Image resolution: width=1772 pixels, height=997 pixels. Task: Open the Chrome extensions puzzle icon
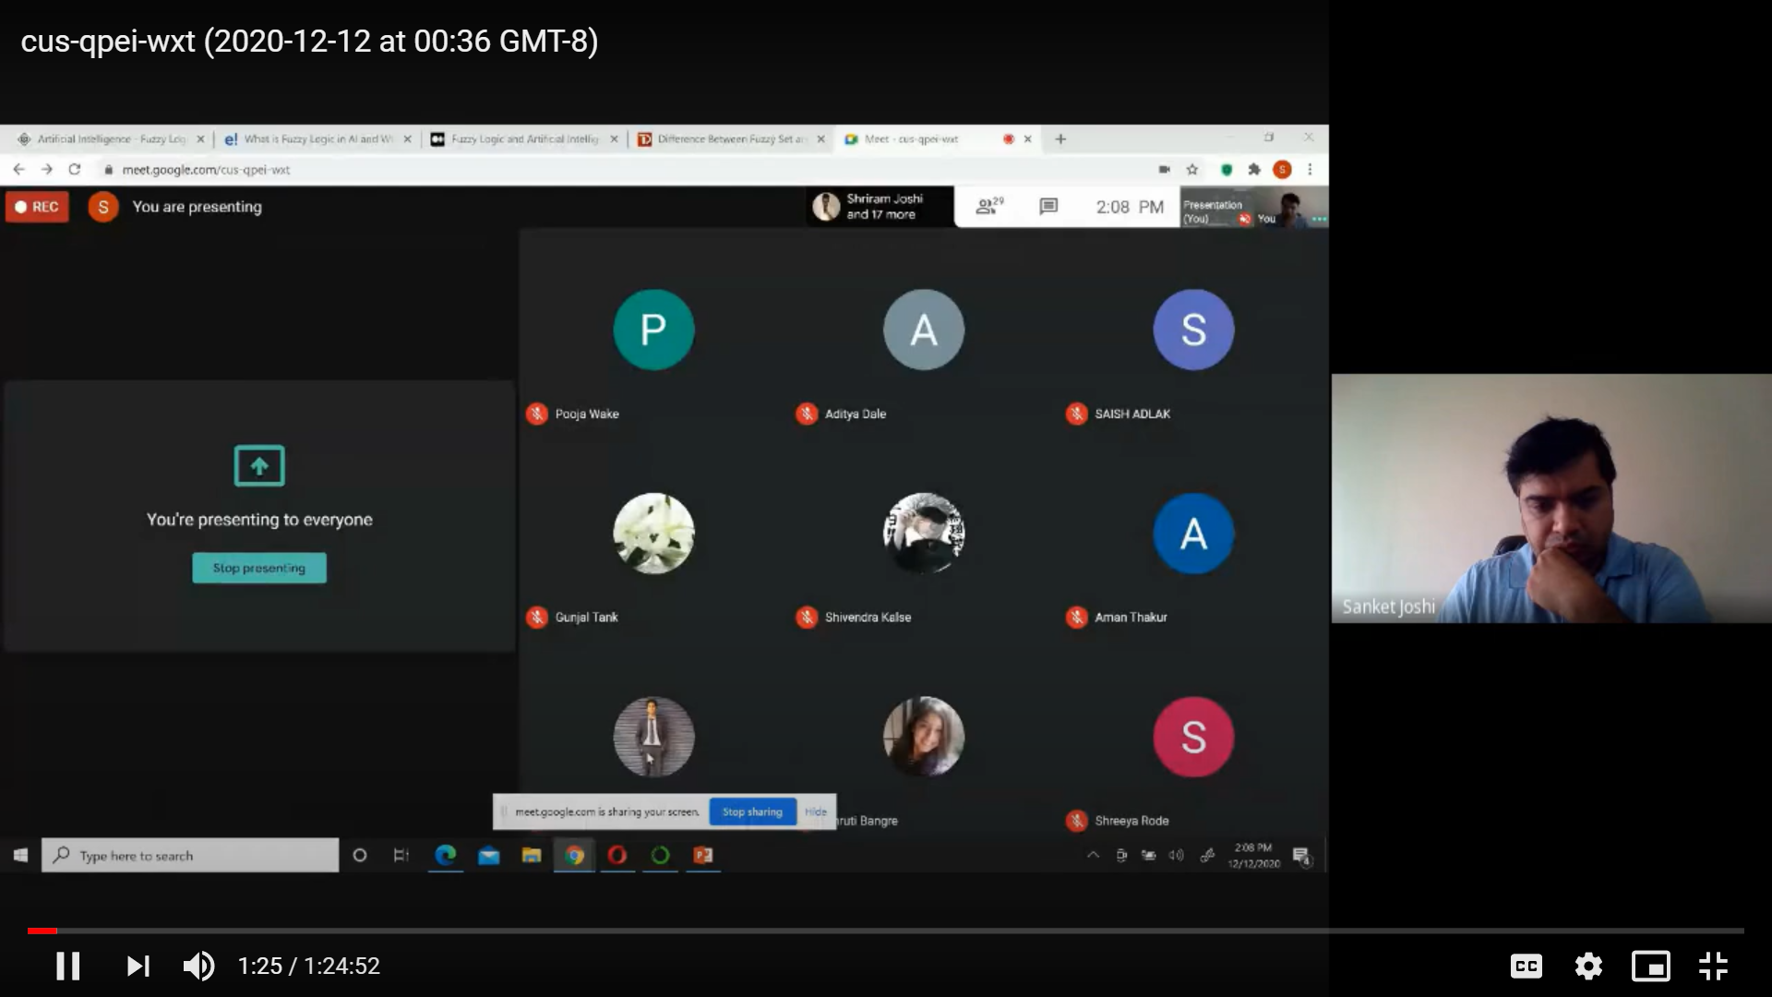(1253, 169)
